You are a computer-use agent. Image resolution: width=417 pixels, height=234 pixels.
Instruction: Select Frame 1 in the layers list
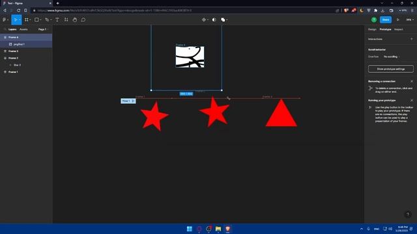click(x=26, y=72)
